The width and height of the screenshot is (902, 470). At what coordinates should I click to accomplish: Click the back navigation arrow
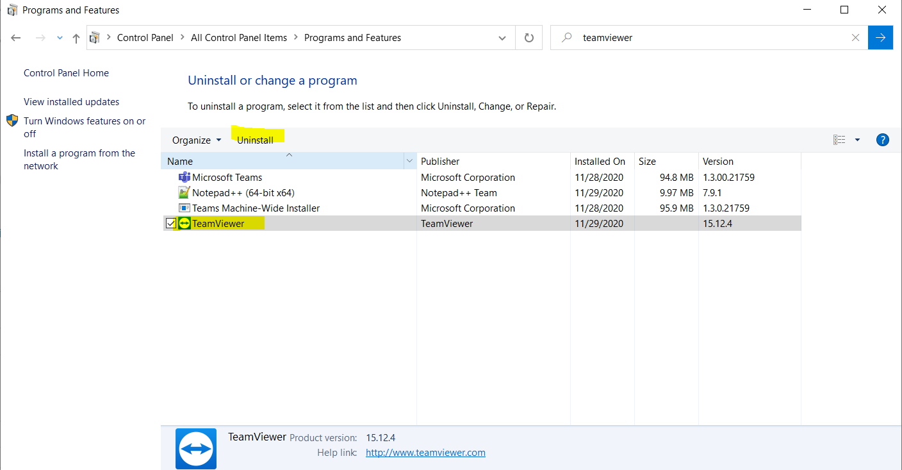pos(16,38)
